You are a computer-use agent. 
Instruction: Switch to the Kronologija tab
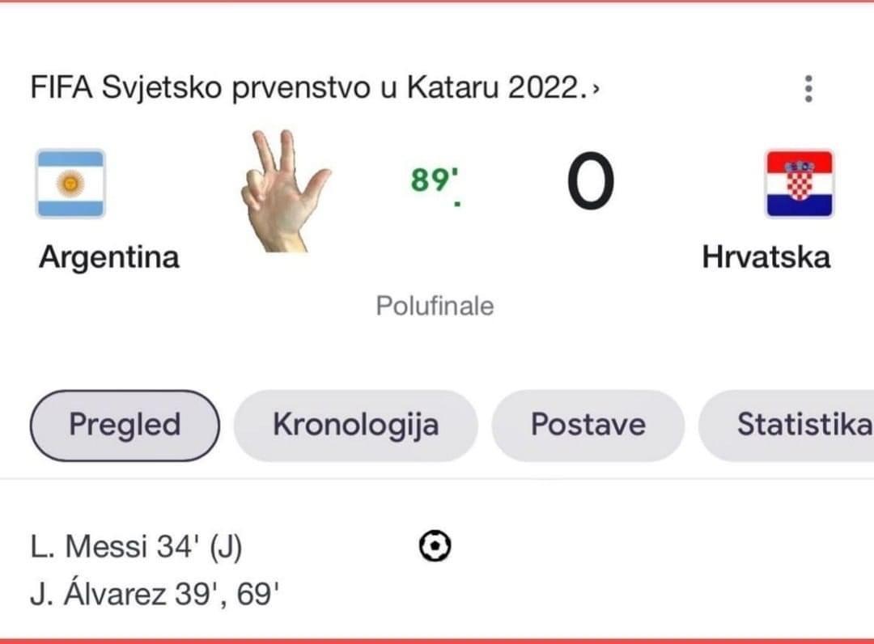coord(355,426)
